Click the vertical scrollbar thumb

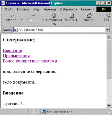point(109,59)
